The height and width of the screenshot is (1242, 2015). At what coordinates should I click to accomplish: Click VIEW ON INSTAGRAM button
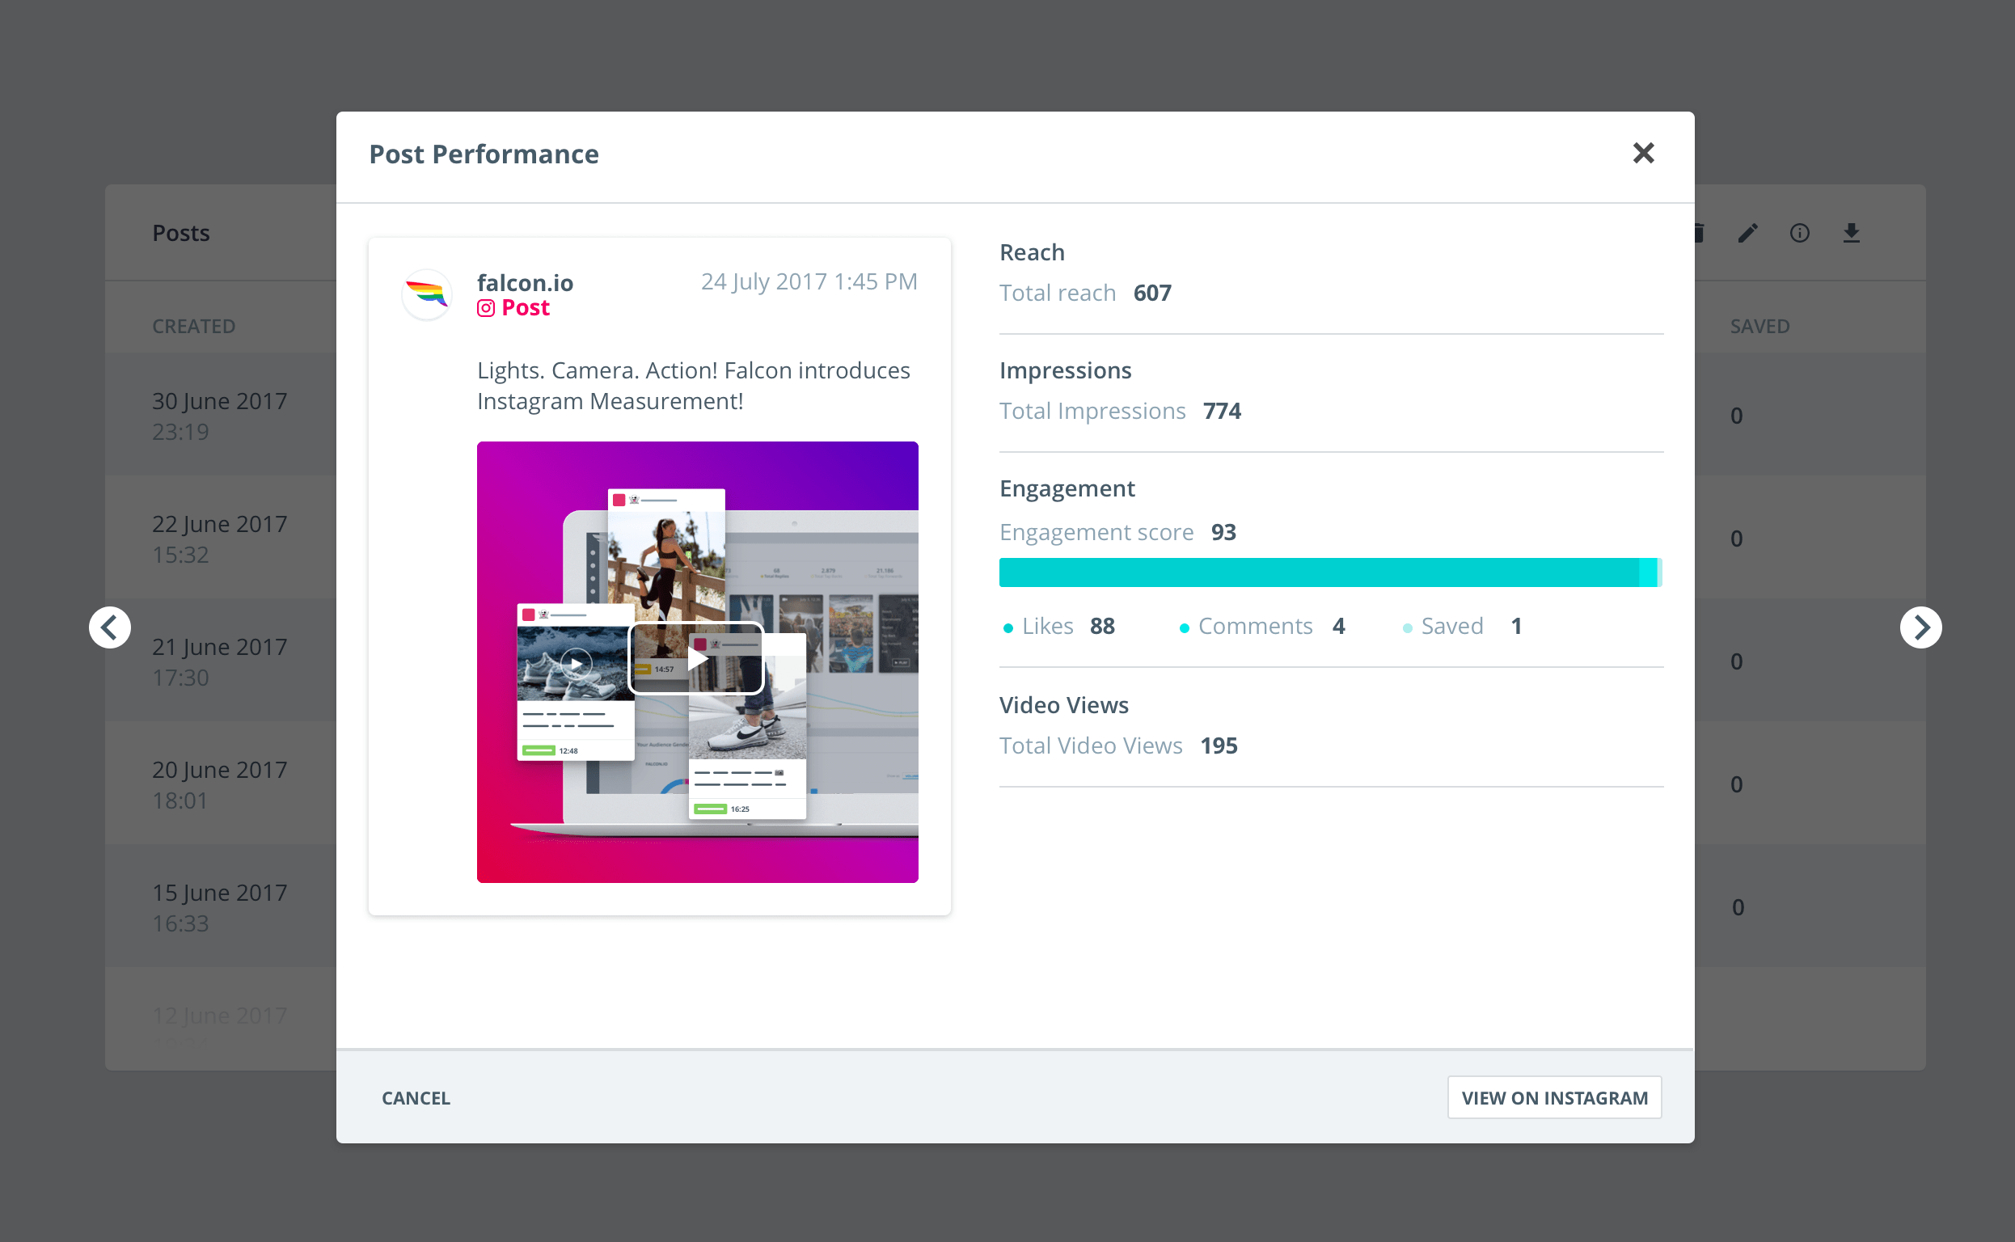(x=1554, y=1097)
